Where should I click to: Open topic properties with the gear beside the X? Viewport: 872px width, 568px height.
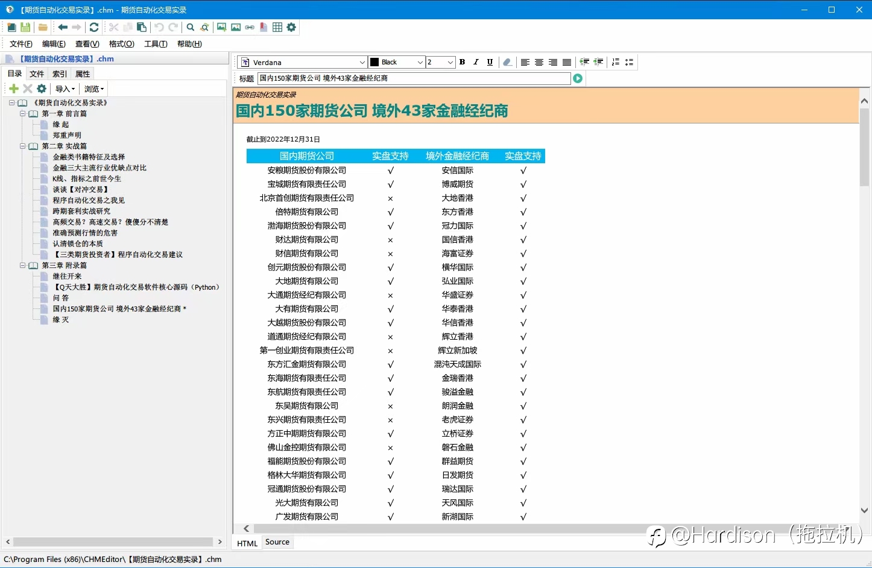click(42, 89)
